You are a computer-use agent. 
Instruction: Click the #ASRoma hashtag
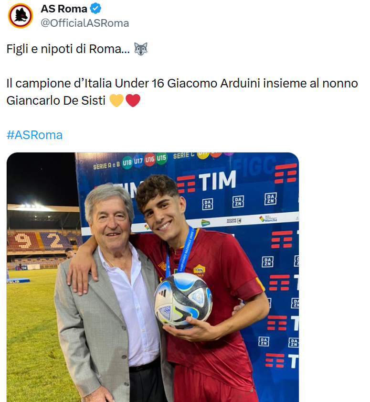[34, 135]
